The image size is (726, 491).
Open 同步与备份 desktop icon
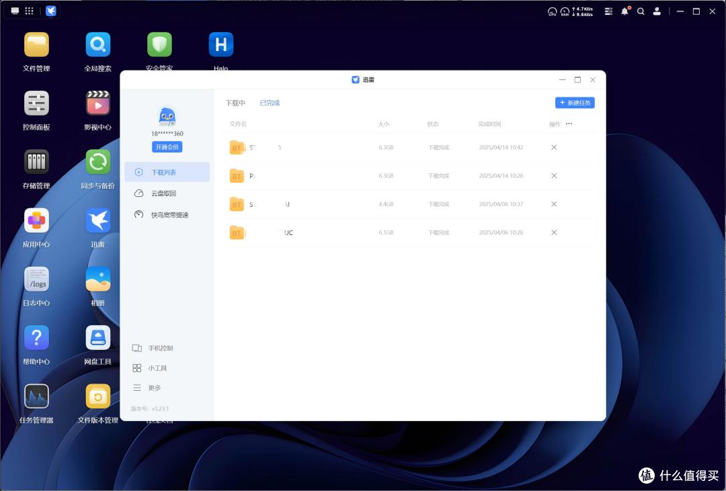[x=97, y=162]
